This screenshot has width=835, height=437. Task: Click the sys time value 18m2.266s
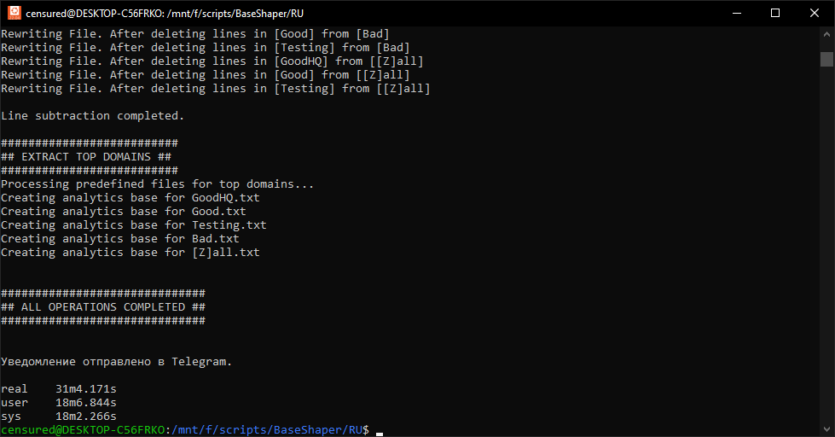tap(86, 417)
